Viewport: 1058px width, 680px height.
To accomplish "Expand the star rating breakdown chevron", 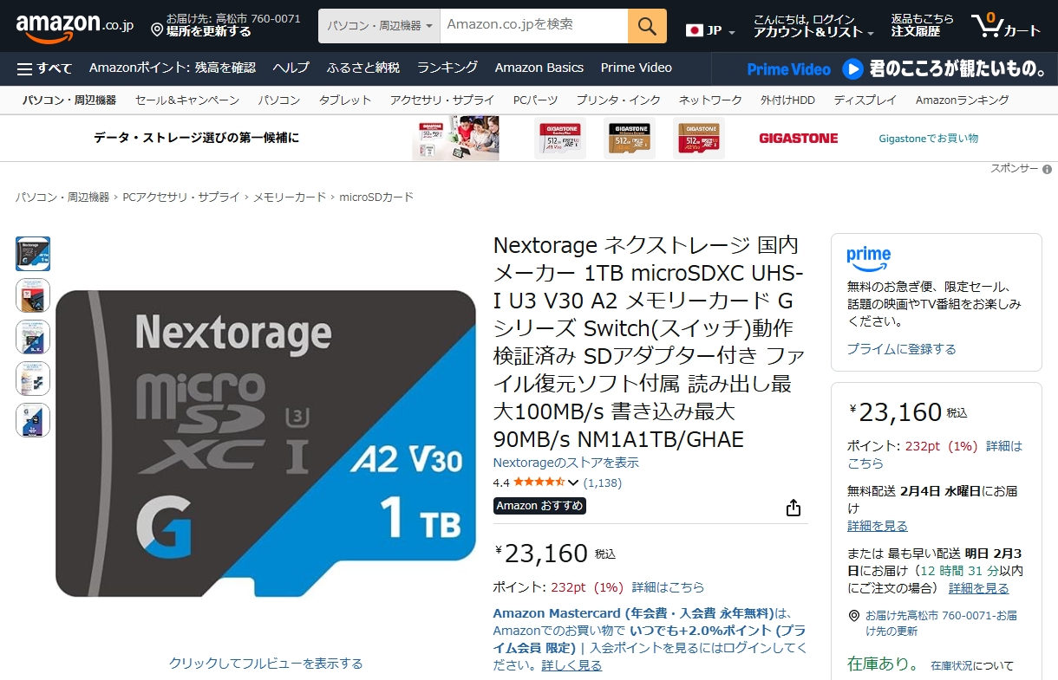I will click(x=572, y=482).
